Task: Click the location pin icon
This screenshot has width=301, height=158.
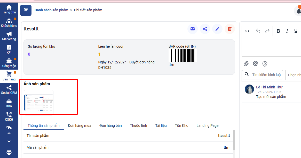Action: pos(265,64)
